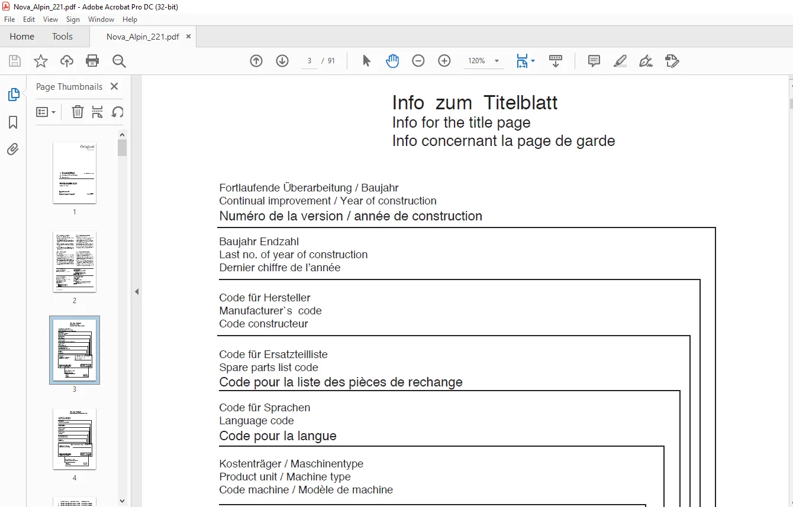Open the Bookmarks pane

[x=13, y=122]
